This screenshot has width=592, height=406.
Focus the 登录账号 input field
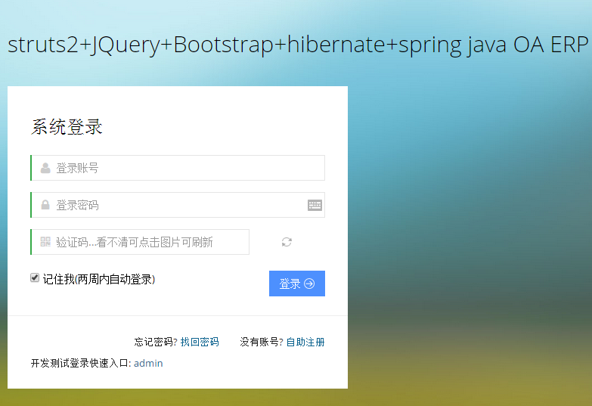tap(178, 168)
